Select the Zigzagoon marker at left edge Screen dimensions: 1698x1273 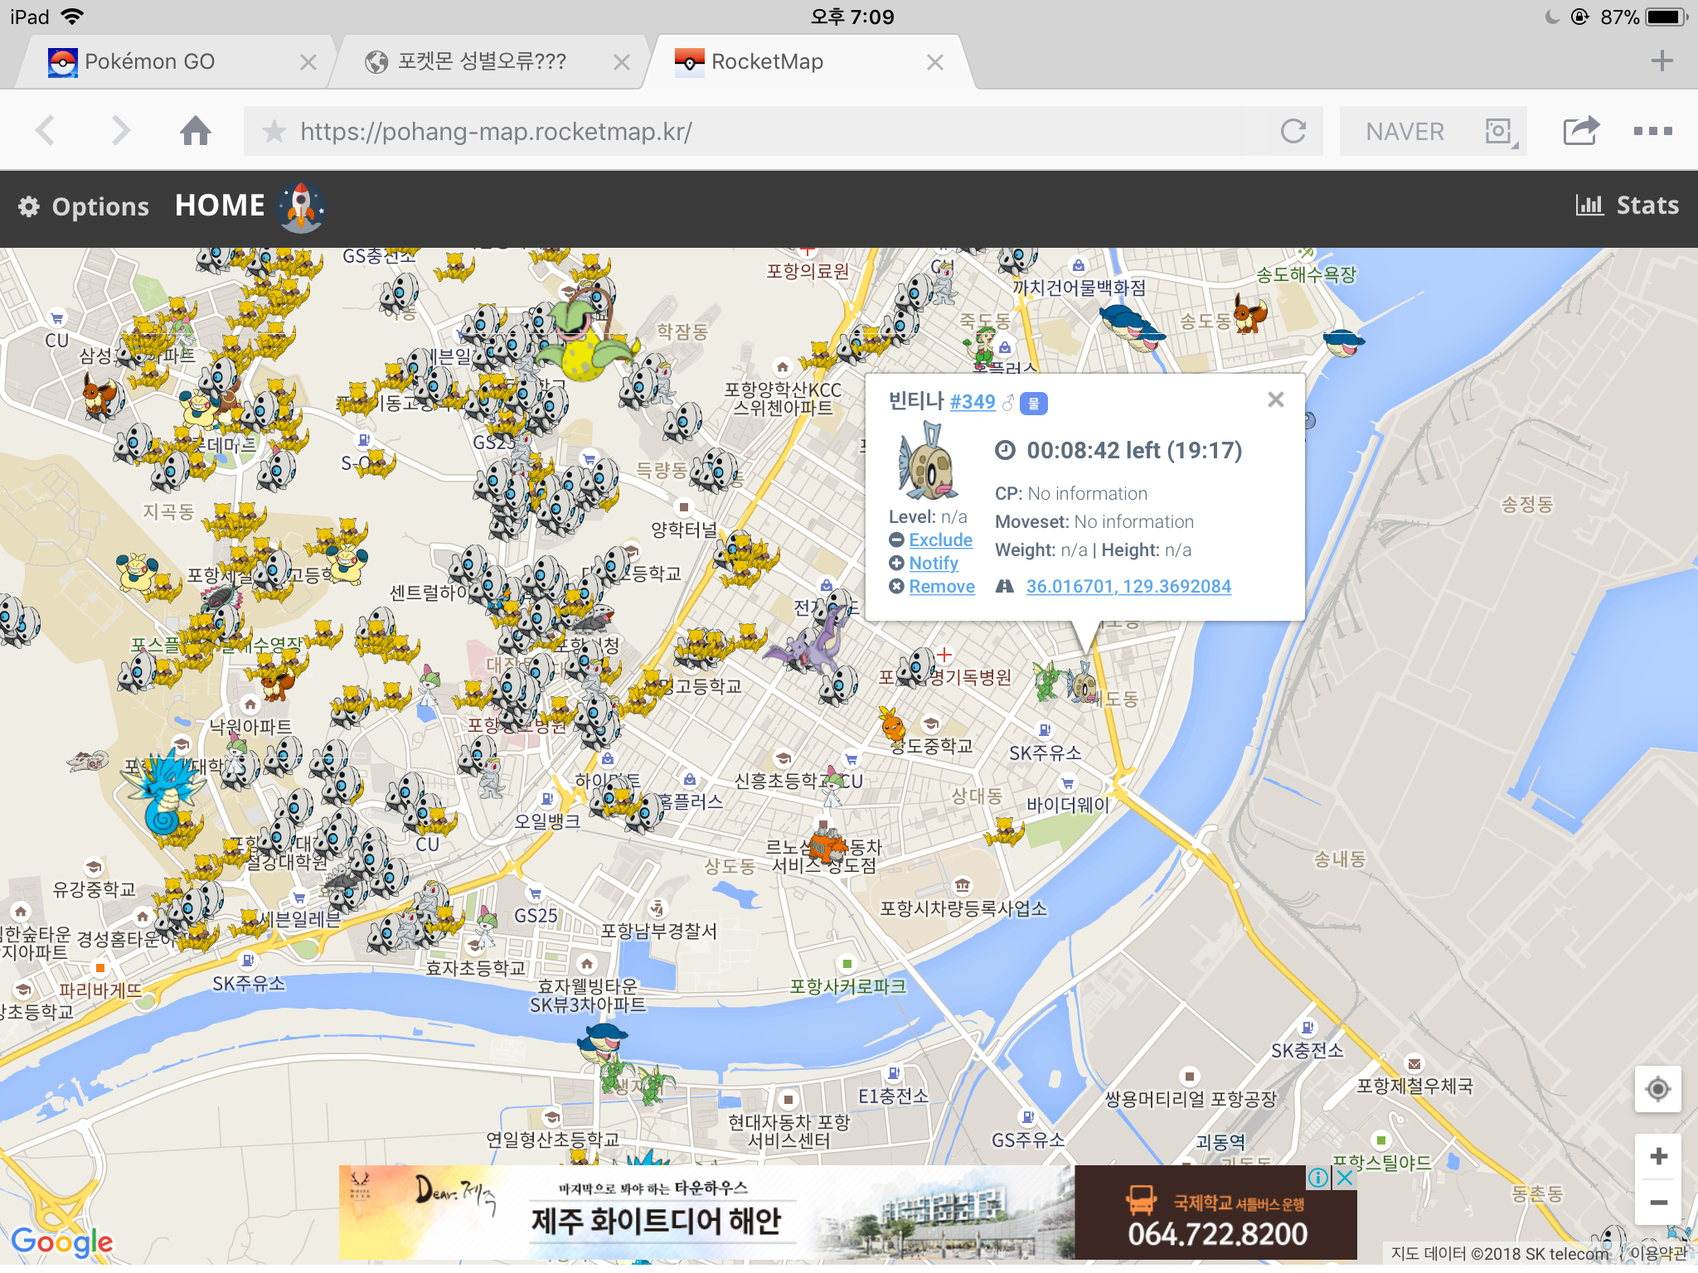tap(89, 760)
